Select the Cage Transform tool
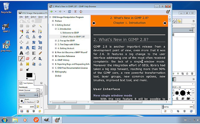Viewport: 200px width, 124px height. coord(40,48)
